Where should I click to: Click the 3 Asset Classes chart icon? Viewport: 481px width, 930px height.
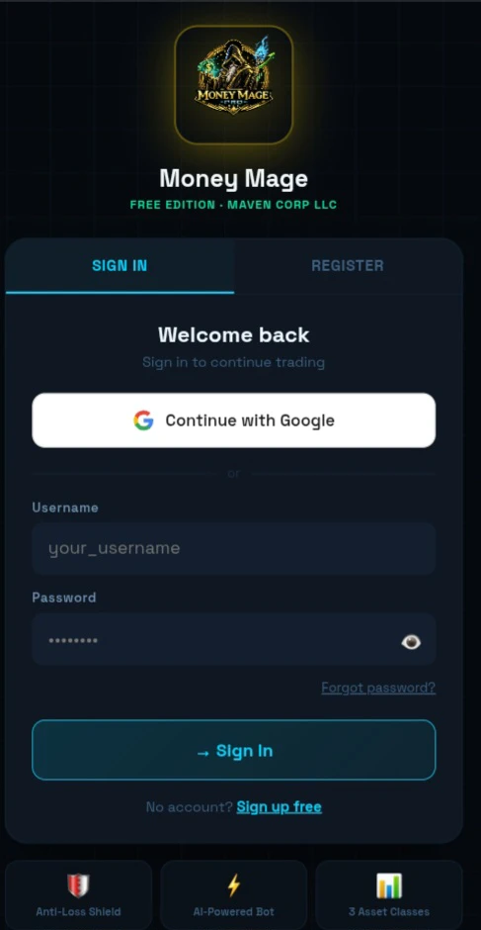(389, 886)
